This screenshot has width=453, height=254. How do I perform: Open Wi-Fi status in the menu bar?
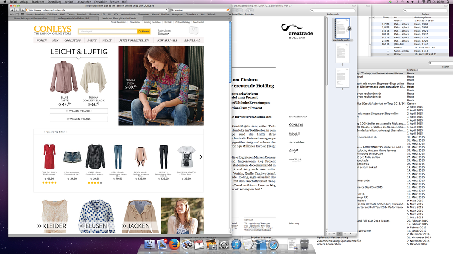coord(424,2)
